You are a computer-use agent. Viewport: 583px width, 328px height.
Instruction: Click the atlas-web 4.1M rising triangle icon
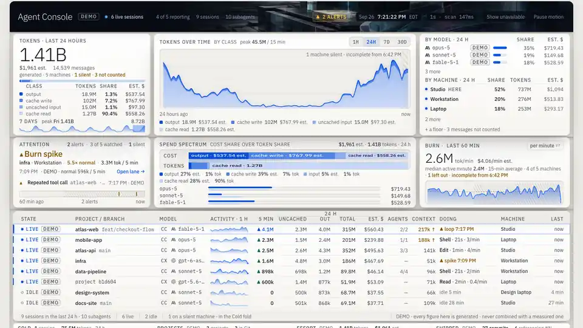pyautogui.click(x=259, y=230)
